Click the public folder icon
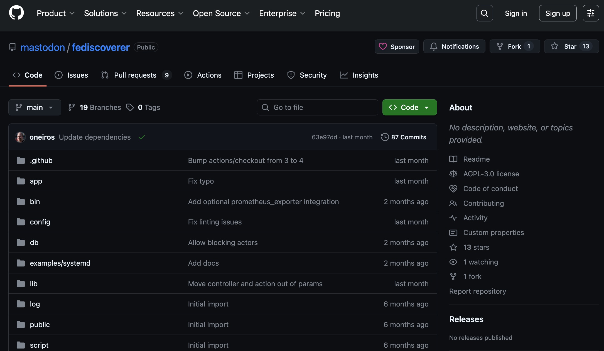604x351 pixels. [21, 325]
